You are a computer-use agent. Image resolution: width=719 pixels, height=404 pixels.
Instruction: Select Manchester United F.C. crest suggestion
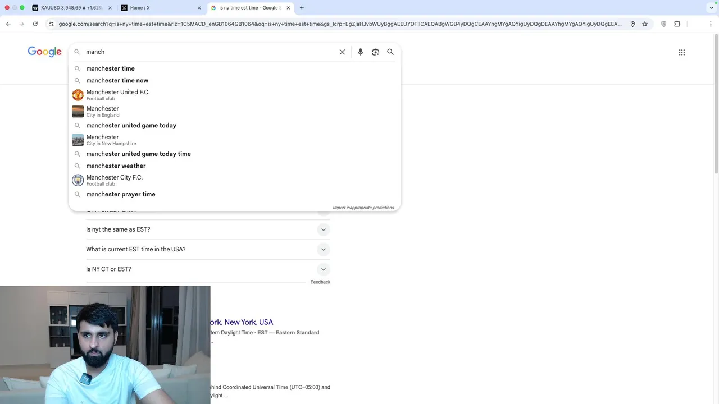tap(78, 95)
